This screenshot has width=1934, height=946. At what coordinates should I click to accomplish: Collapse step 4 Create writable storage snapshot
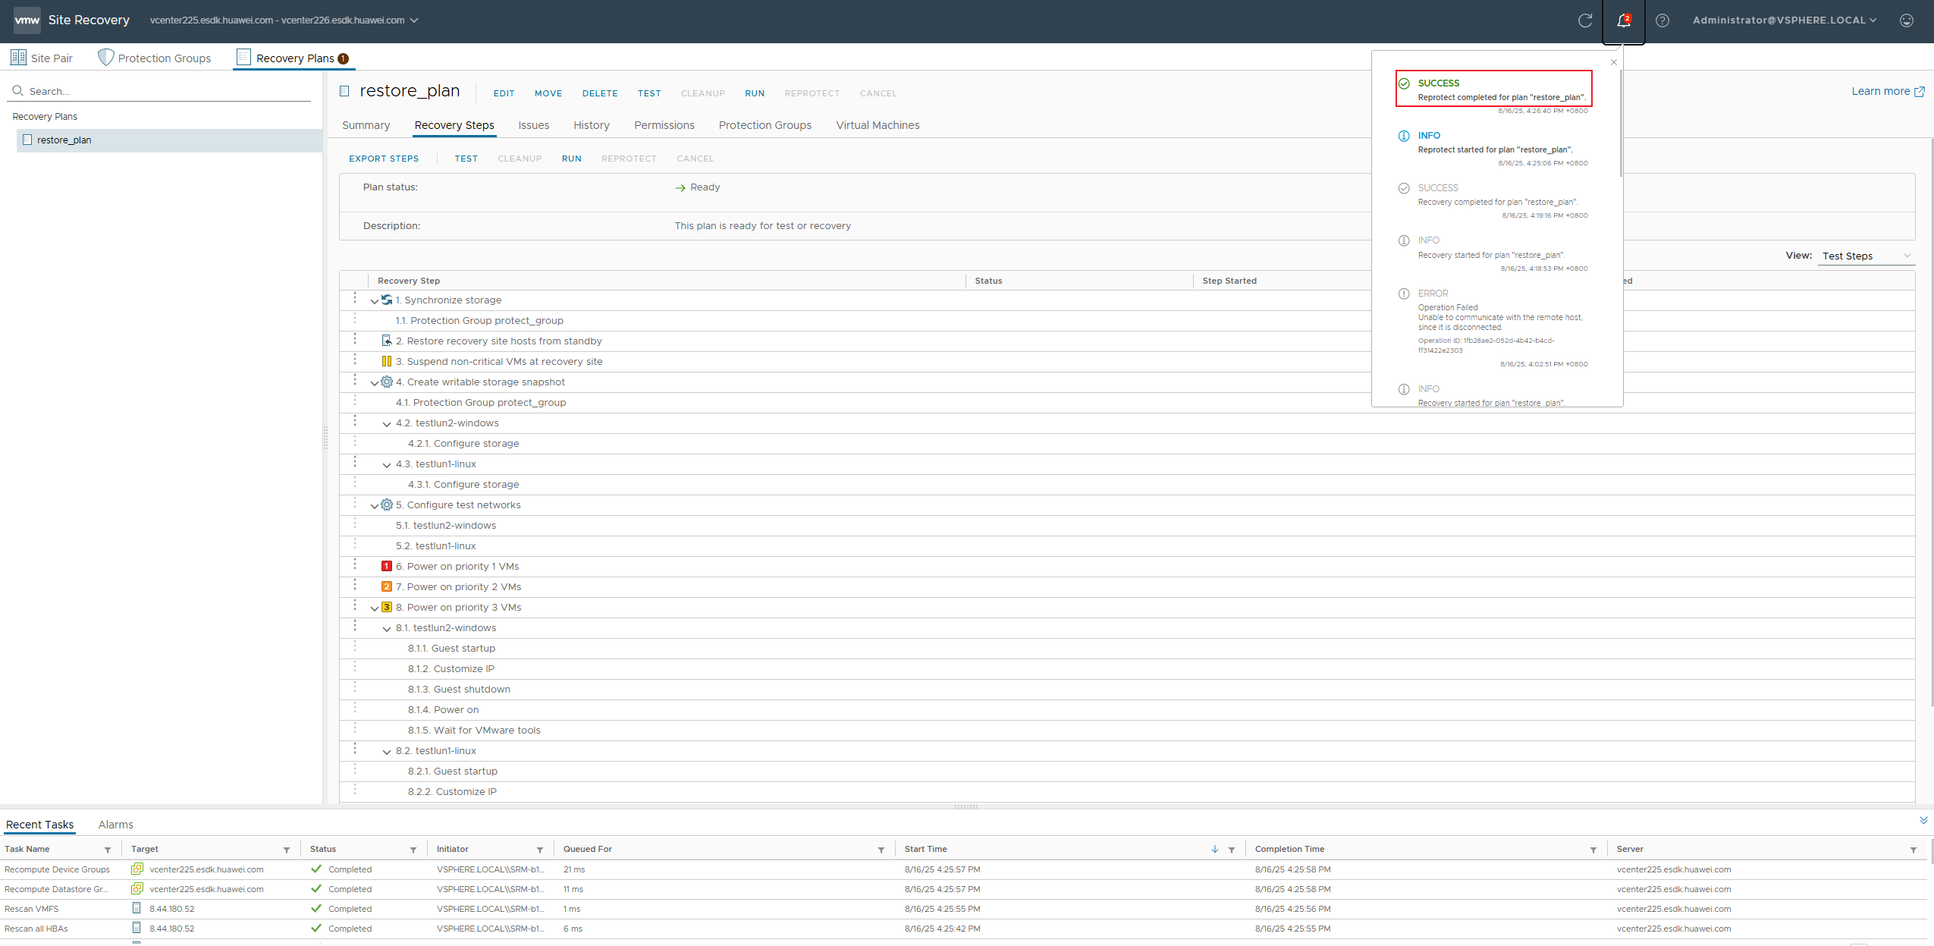[375, 383]
